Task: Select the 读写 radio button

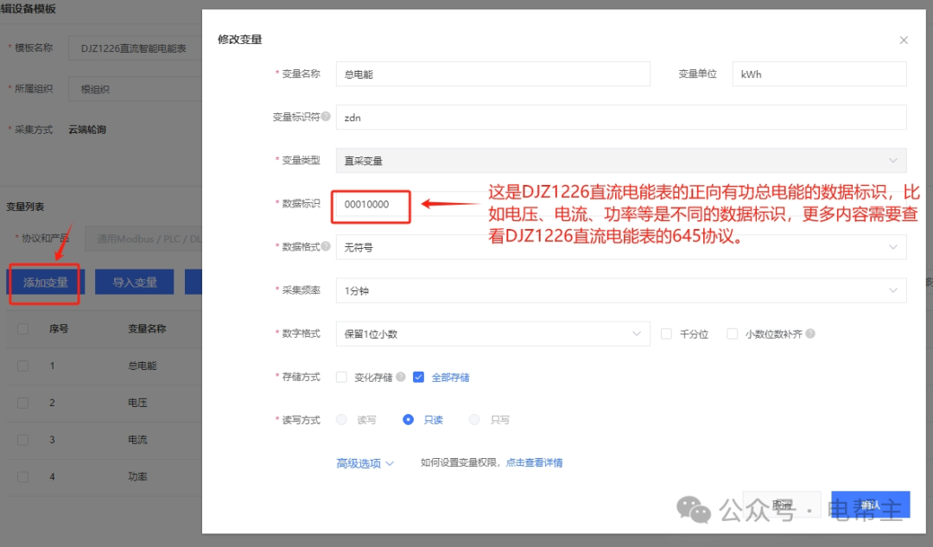Action: pyautogui.click(x=343, y=420)
